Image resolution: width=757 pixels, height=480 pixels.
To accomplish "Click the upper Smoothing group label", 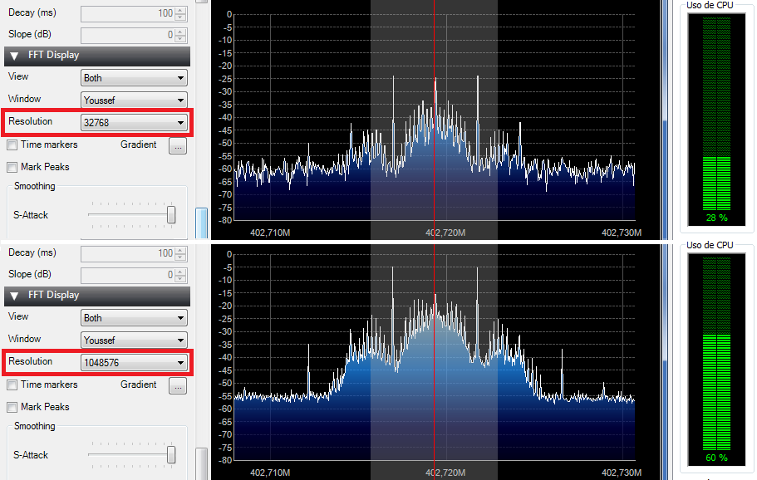I will point(35,186).
